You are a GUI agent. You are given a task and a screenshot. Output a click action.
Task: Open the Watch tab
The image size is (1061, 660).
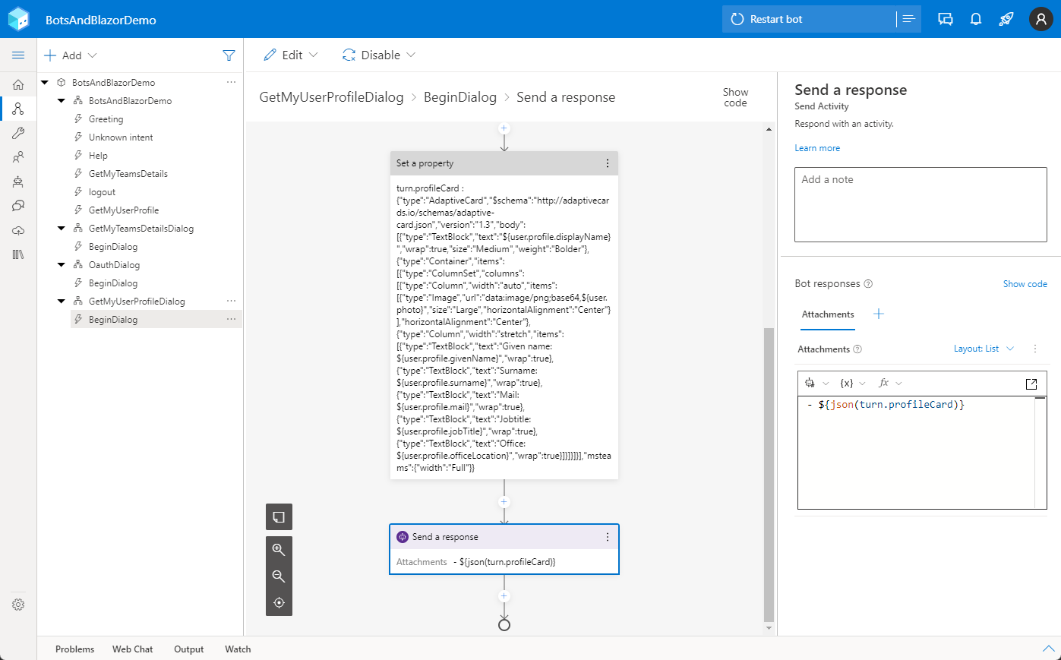(238, 649)
